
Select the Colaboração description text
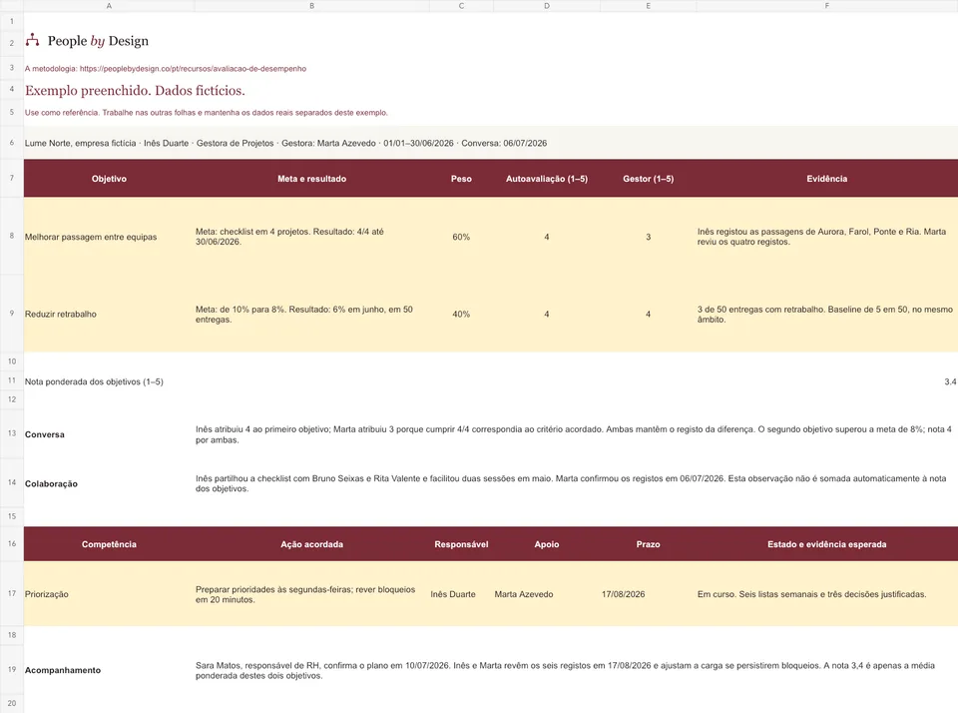[571, 483]
